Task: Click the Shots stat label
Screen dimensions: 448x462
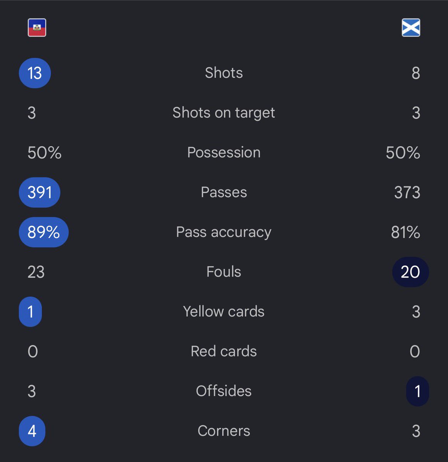Action: coord(224,73)
